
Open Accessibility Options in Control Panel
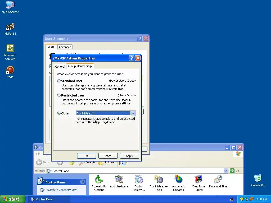coord(99,183)
